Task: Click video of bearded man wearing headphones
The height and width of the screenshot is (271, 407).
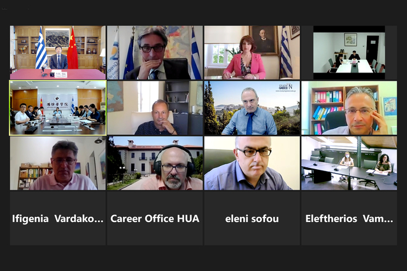Action: [x=155, y=163]
